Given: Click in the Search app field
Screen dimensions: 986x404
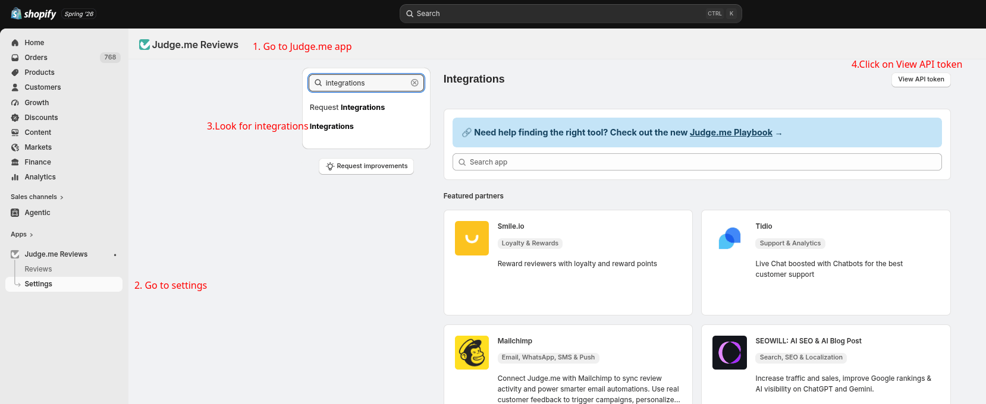Looking at the screenshot, I should [x=697, y=162].
